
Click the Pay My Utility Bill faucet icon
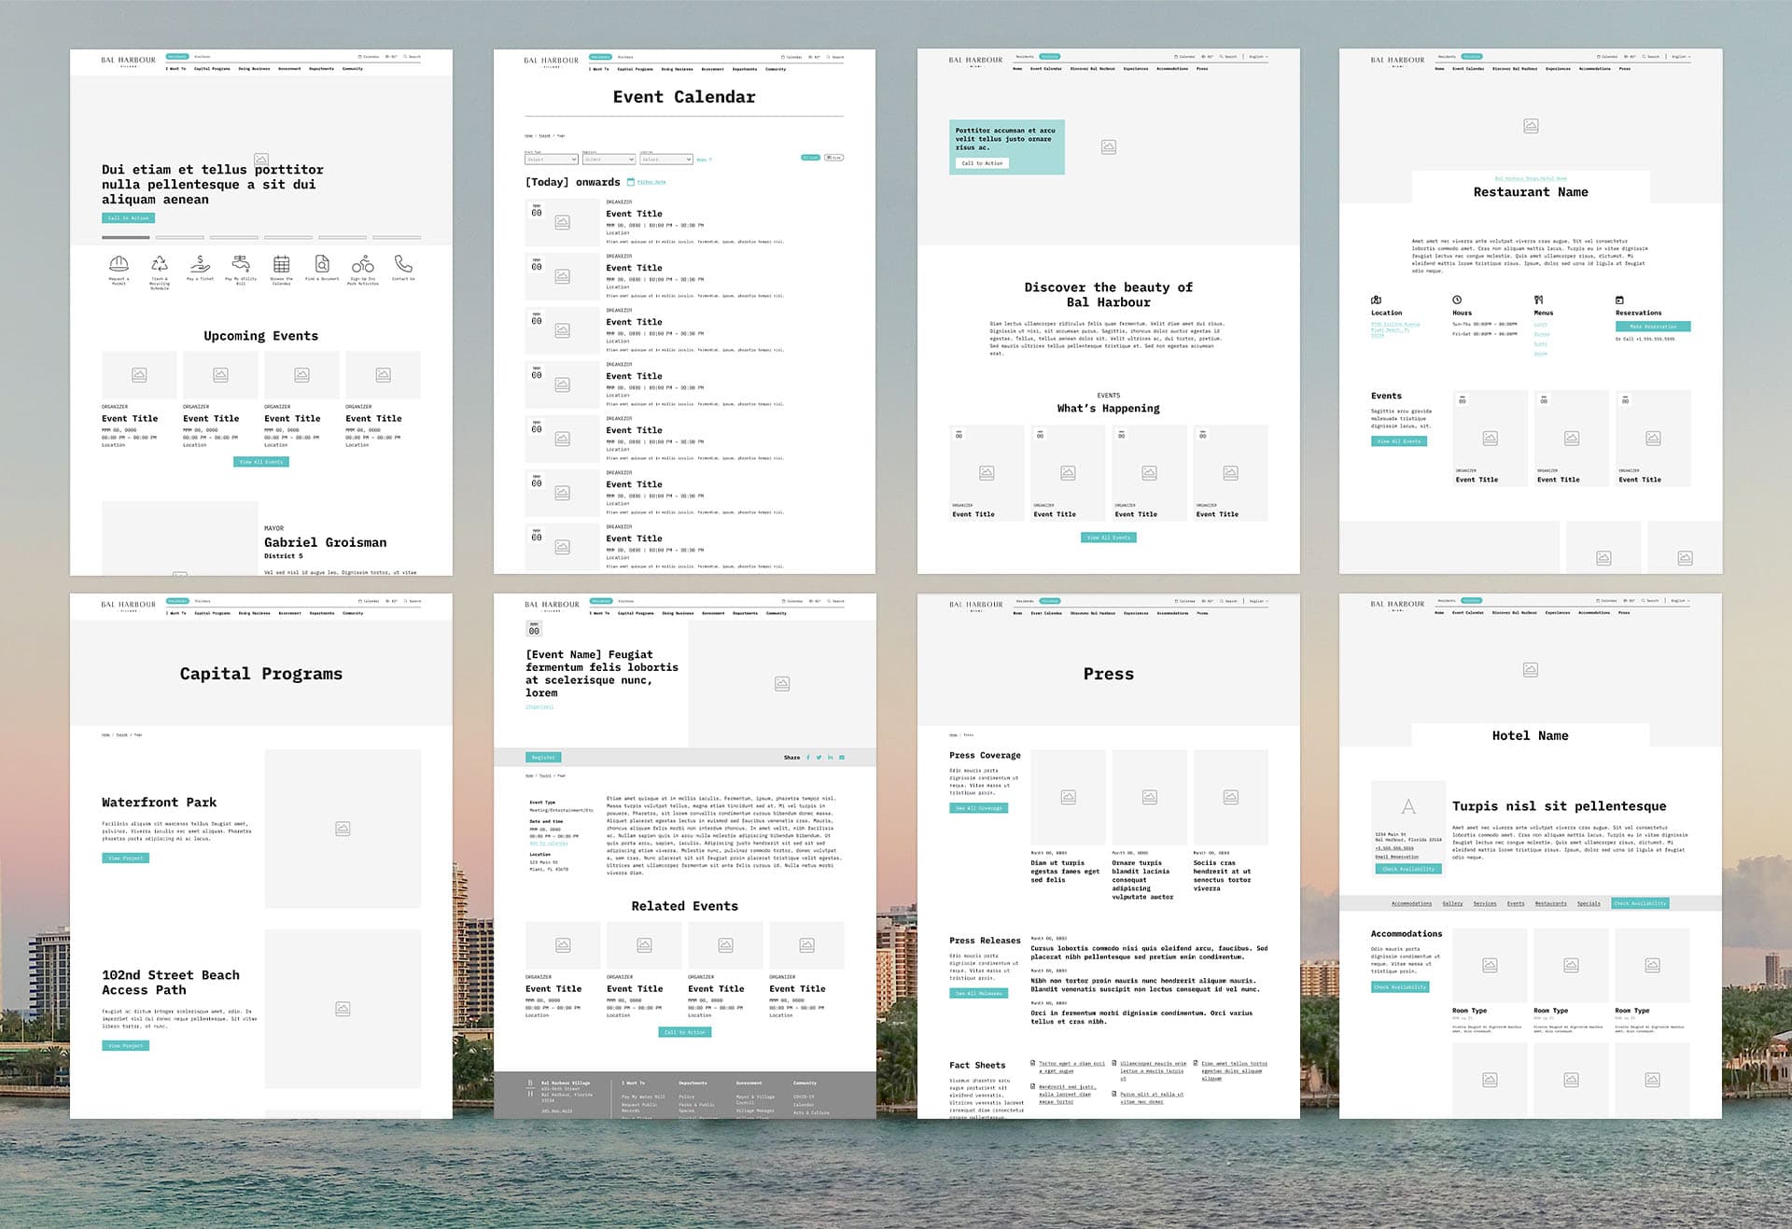241,264
